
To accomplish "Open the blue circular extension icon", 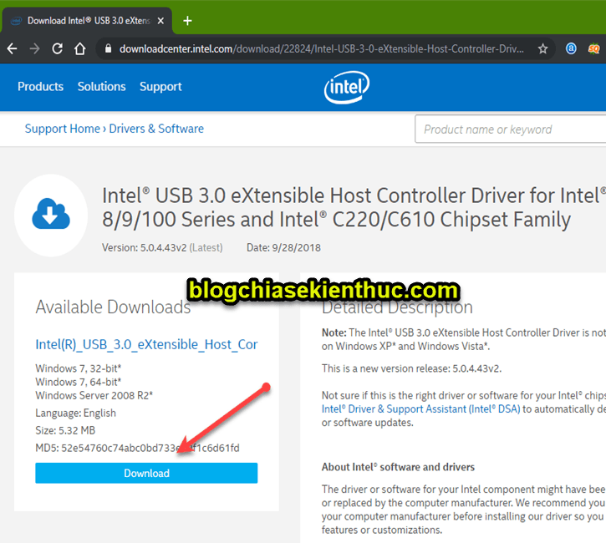I will (571, 48).
